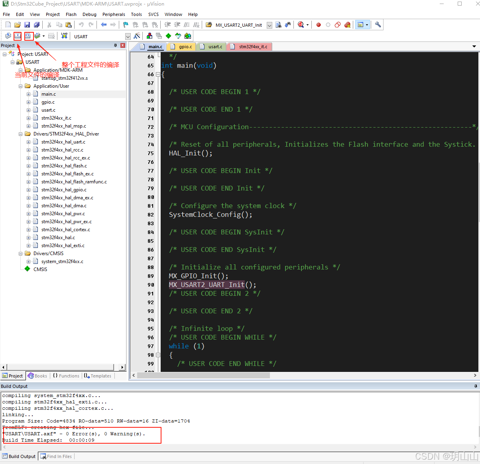
Task: Click the Build target icon
Action: click(18, 36)
